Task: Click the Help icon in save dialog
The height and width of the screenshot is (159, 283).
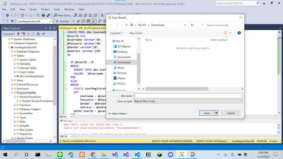Action: point(239,33)
